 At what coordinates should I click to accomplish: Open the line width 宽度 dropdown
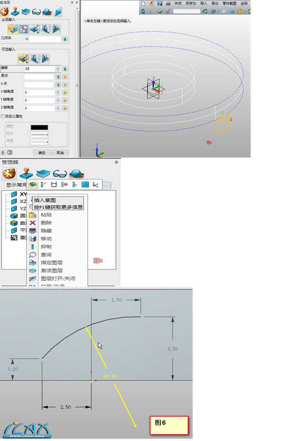39,142
